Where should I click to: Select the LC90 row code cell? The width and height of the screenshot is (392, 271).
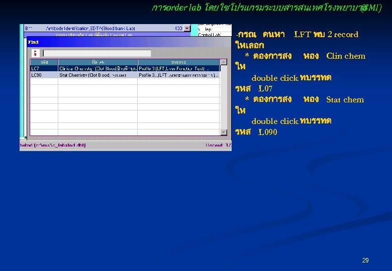(44, 75)
